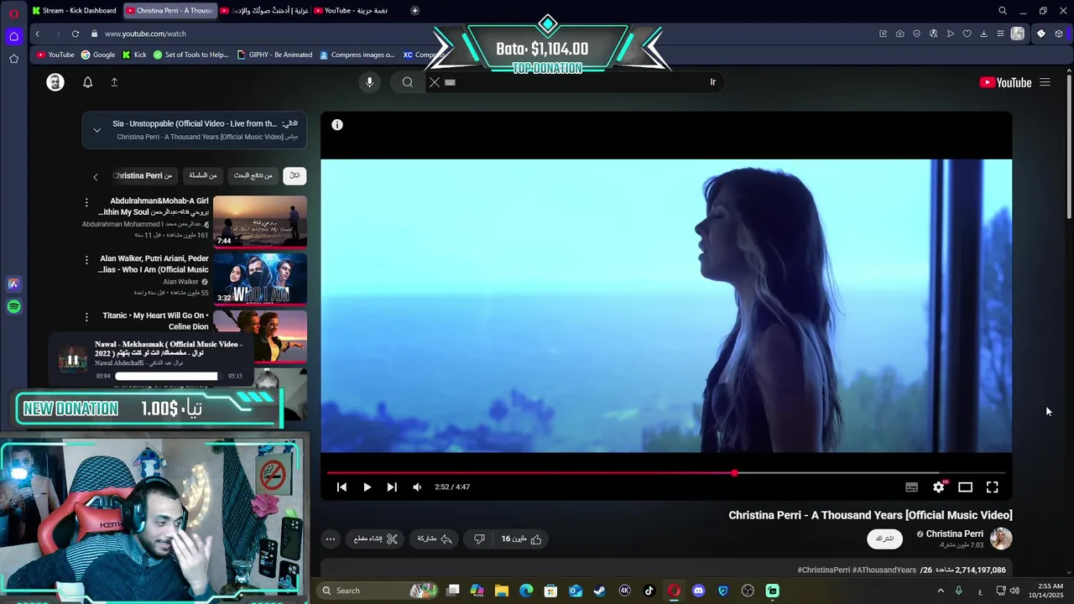Viewport: 1074px width, 604px height.
Task: Search by voice with microphone icon
Action: pos(369,82)
